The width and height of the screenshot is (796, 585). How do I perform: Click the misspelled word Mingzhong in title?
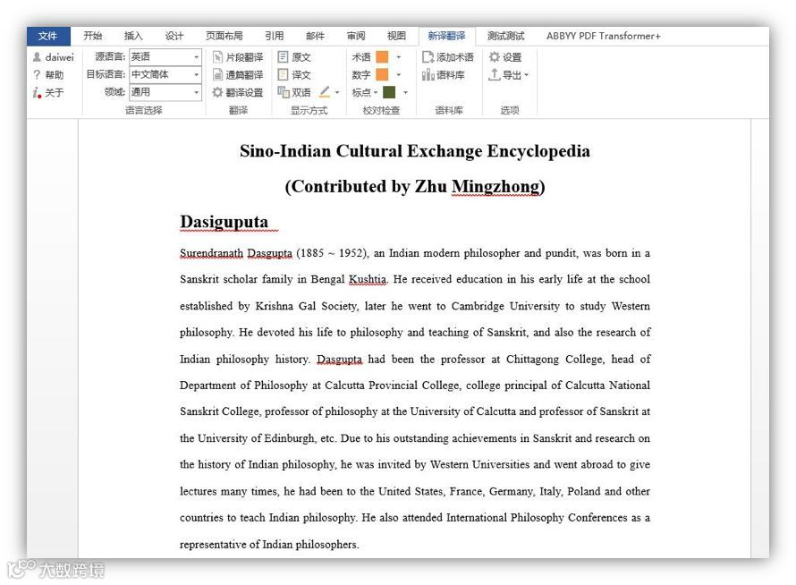click(495, 186)
